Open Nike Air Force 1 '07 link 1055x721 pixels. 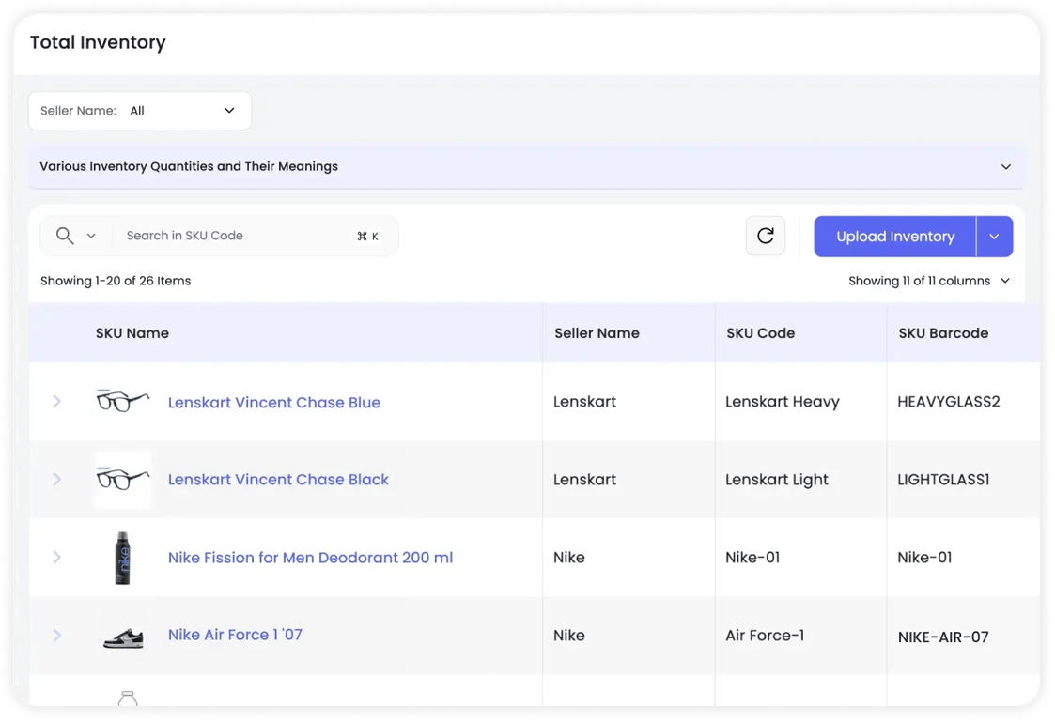pos(235,635)
